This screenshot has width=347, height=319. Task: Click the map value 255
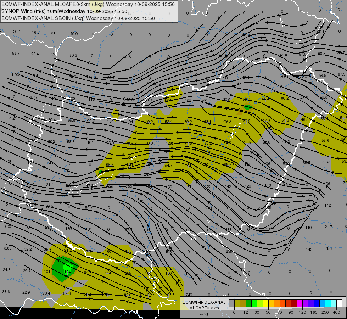(128, 273)
